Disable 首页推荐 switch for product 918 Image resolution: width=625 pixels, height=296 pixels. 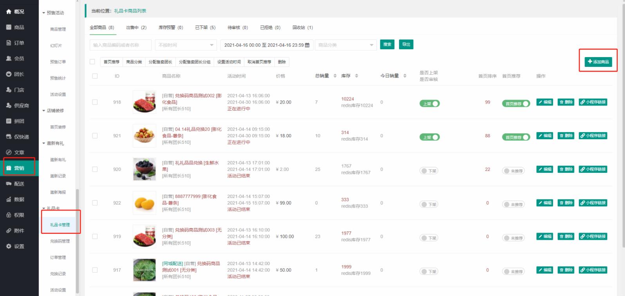tap(516, 104)
